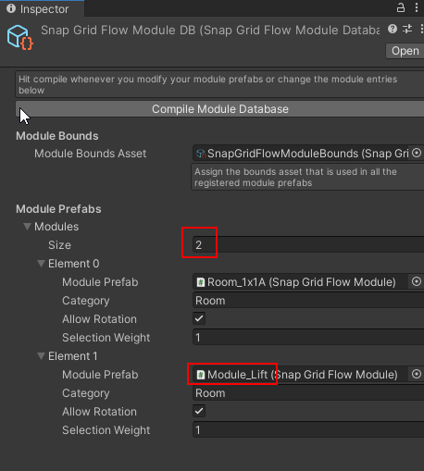
Task: Disable Allow Rotation for Element 1
Action: (199, 411)
